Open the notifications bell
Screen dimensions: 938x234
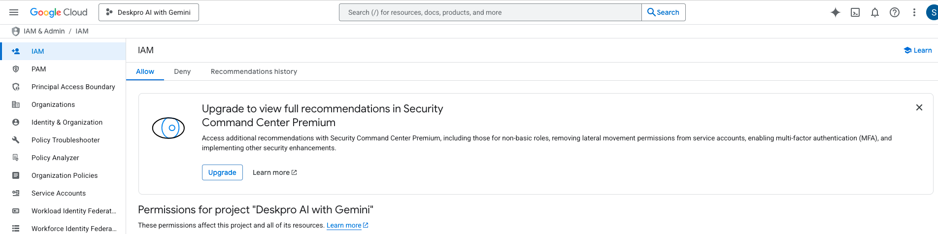tap(875, 12)
